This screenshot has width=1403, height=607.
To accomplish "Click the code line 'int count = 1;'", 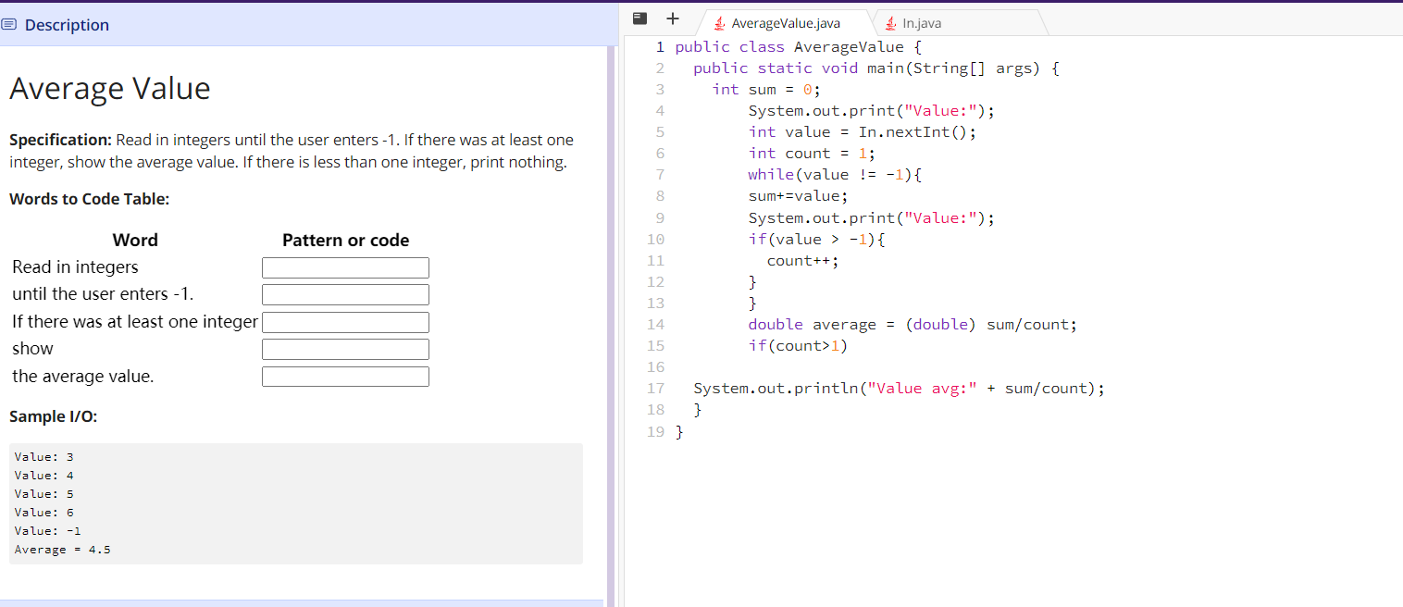I will click(x=812, y=153).
